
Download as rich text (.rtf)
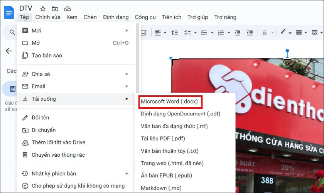coord(185,126)
